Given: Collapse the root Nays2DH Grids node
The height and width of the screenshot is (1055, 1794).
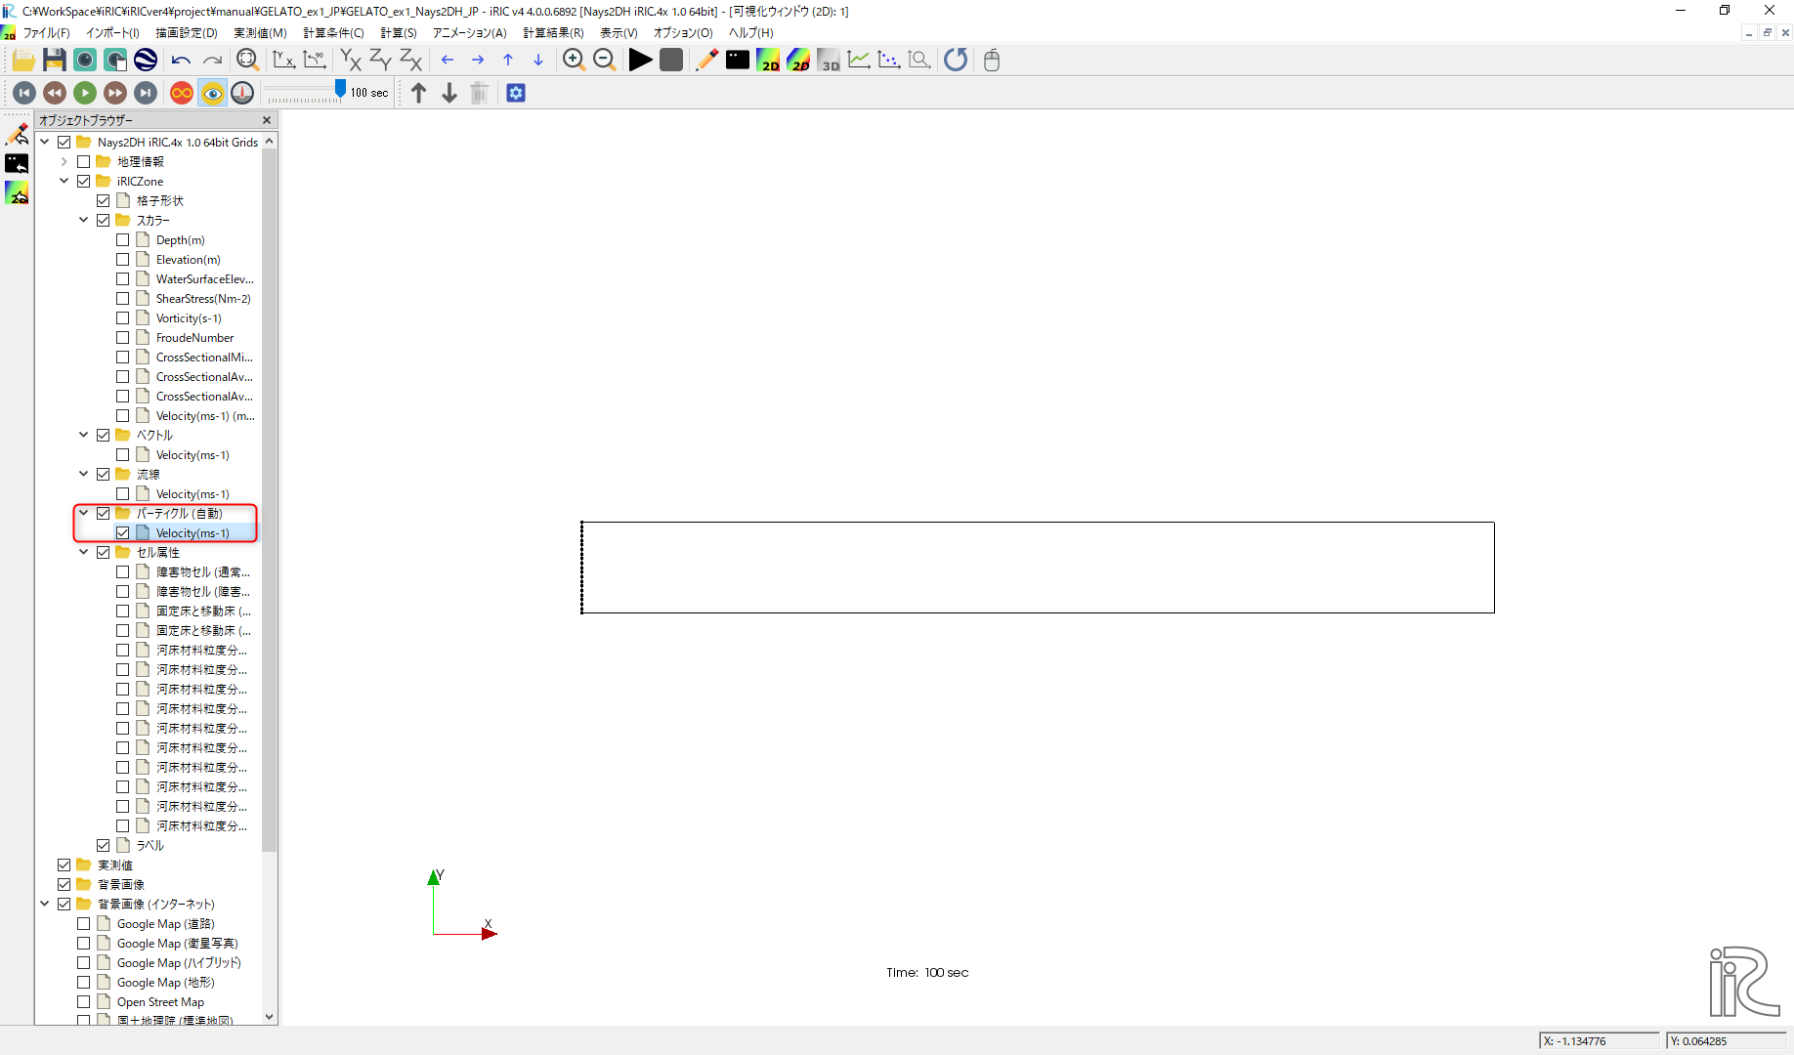Looking at the screenshot, I should coord(45,142).
